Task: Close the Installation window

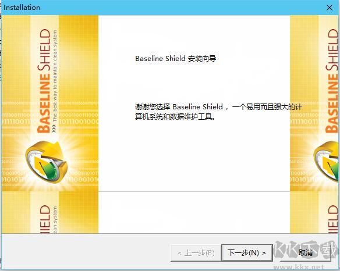Action: click(x=330, y=8)
